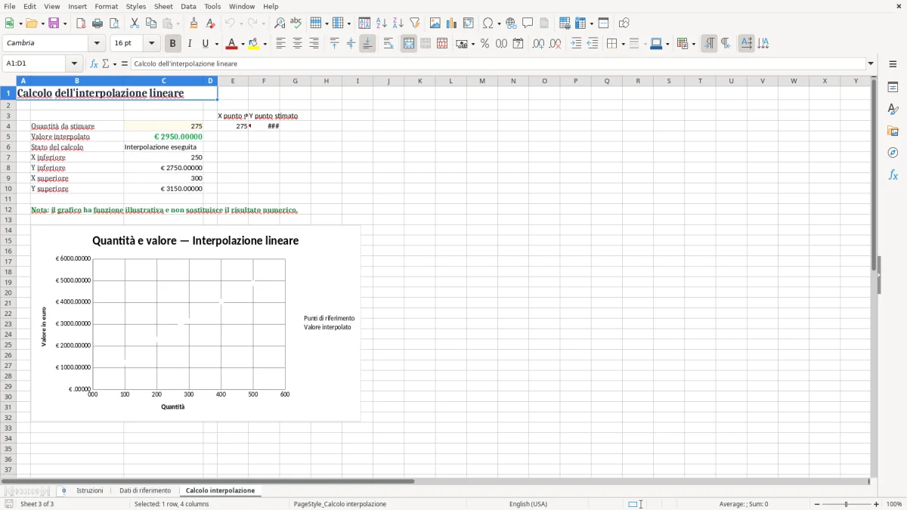The image size is (907, 510).
Task: Click the 100% zoom level in status bar
Action: pyautogui.click(x=894, y=504)
